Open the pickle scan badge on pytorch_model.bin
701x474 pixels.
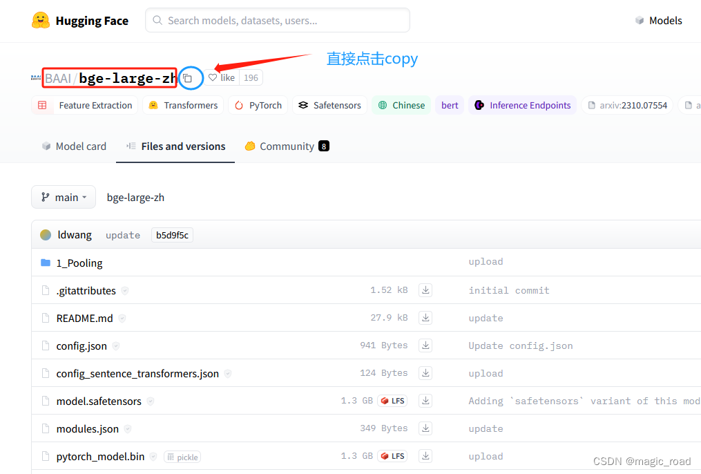[182, 457]
